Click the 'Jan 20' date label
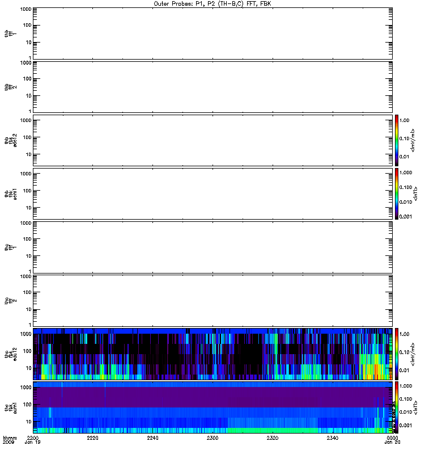 [x=392, y=443]
